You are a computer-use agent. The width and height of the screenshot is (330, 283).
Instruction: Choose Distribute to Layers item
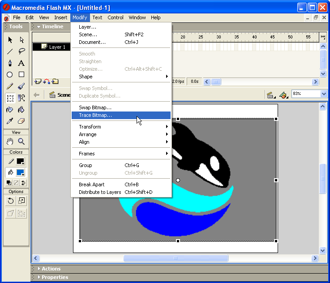(x=121, y=192)
